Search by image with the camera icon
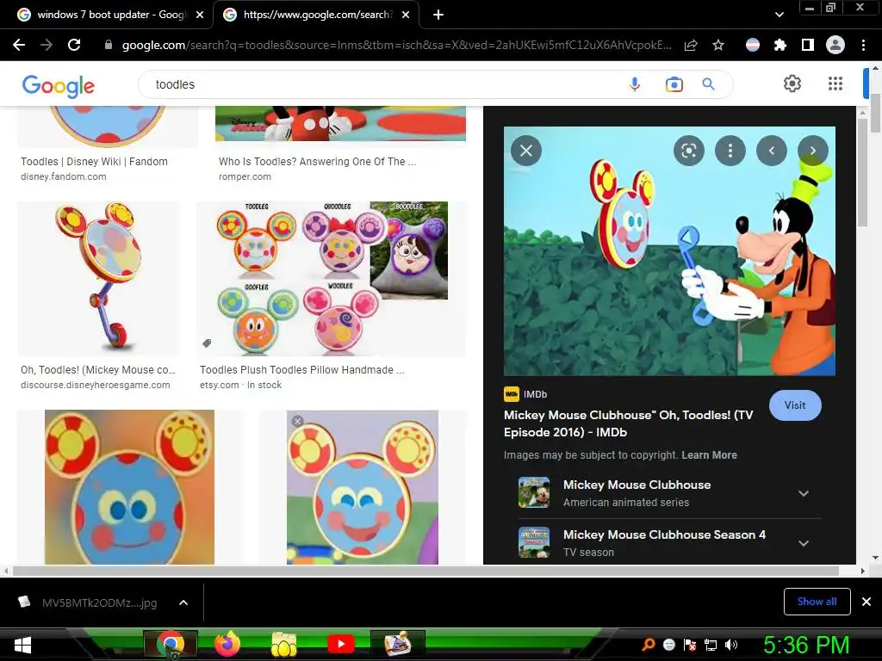The image size is (882, 661). 674,84
